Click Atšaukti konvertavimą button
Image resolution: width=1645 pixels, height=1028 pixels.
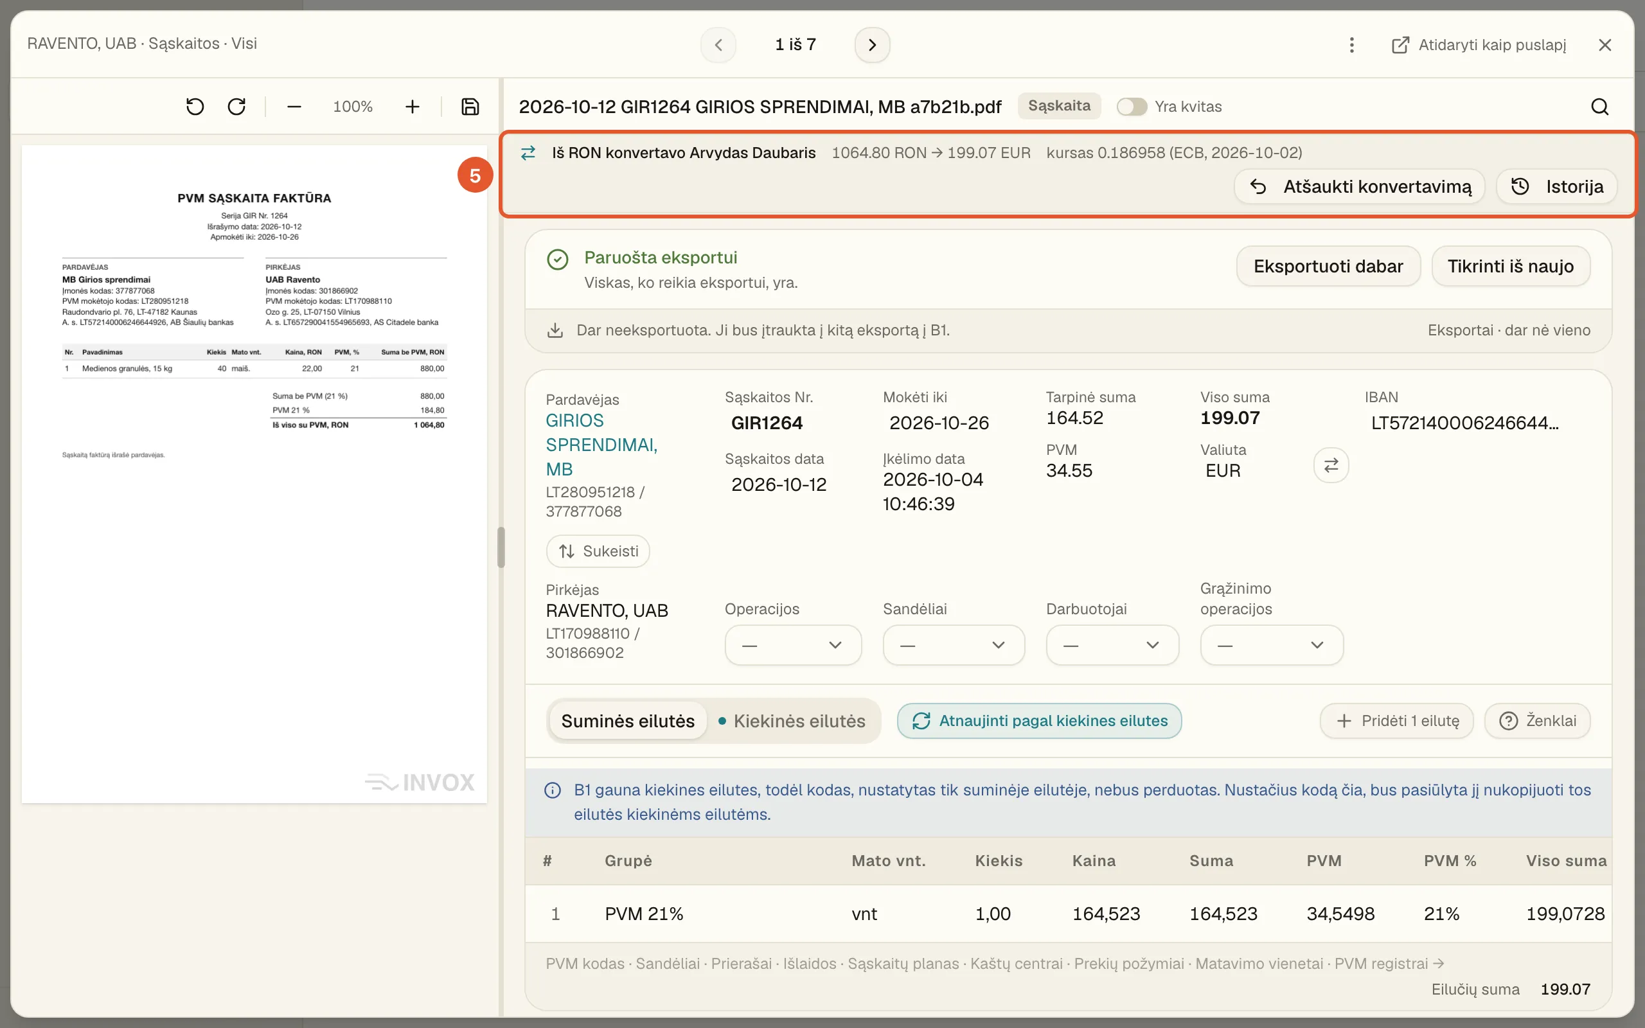(1360, 186)
